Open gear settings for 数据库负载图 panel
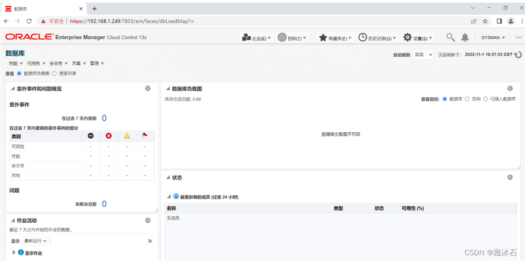Screen dimensions: 525x261 tap(510, 89)
